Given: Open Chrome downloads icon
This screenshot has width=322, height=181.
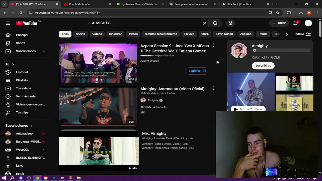Looking at the screenshot, I should point(301,13).
